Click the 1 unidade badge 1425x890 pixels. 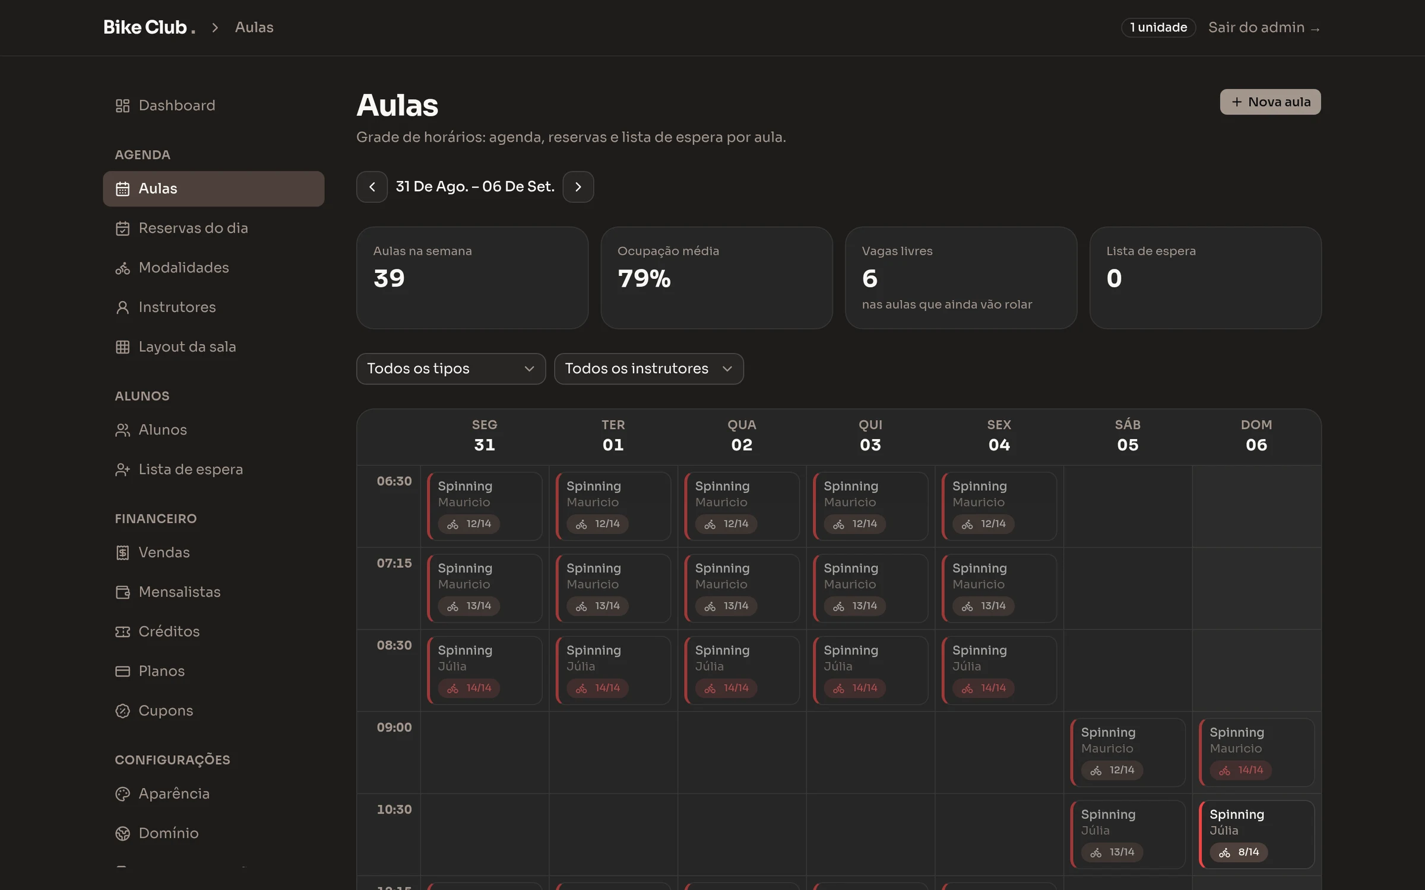pyautogui.click(x=1158, y=28)
